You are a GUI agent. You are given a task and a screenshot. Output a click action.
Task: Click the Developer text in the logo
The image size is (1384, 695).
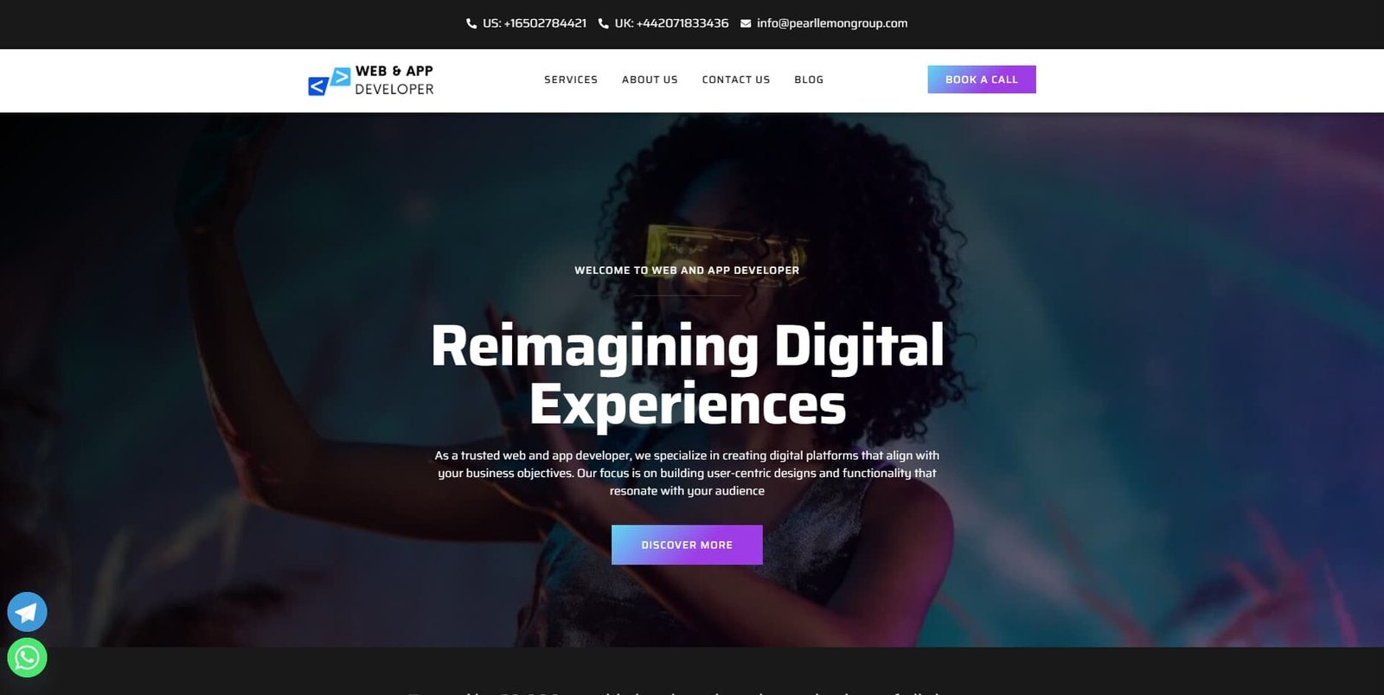[394, 89]
